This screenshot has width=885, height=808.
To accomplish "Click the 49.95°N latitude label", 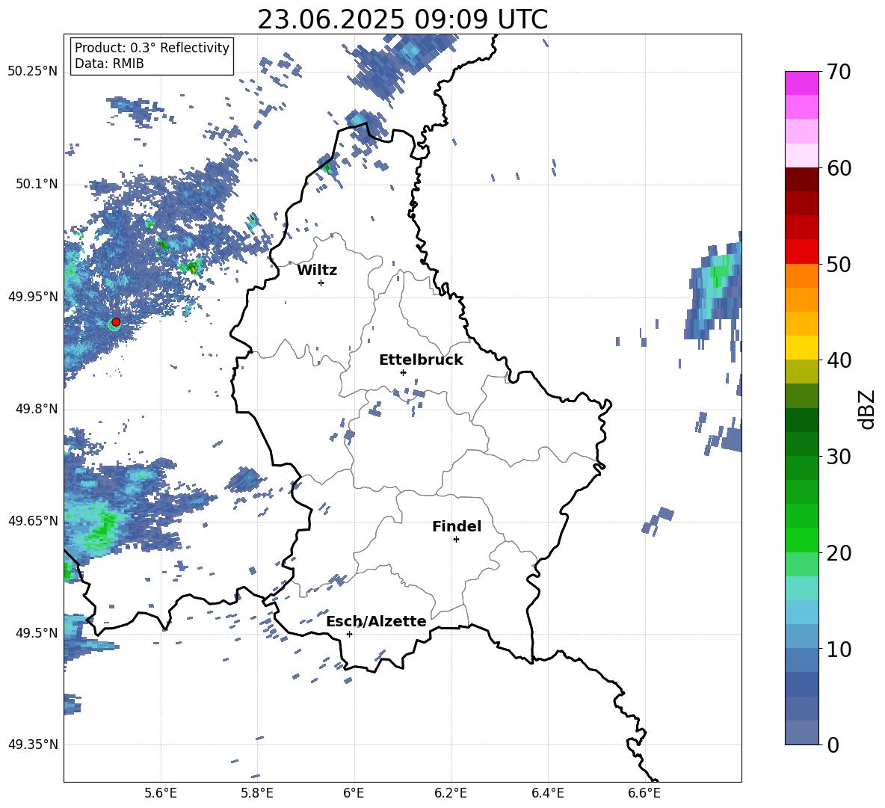I will coord(32,297).
